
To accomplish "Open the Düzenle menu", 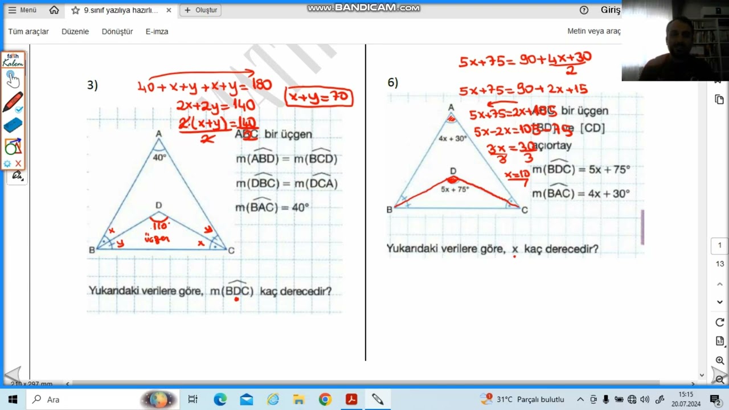I will [x=75, y=31].
